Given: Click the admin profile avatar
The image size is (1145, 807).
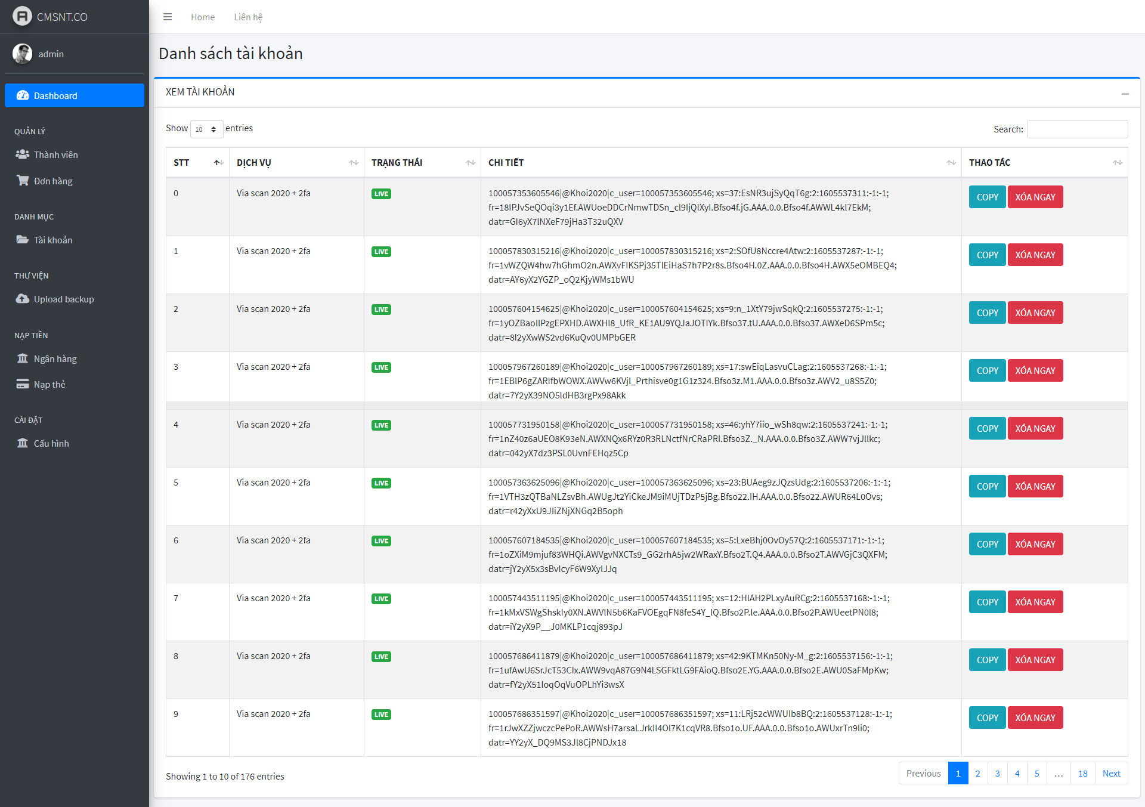Looking at the screenshot, I should click(22, 54).
